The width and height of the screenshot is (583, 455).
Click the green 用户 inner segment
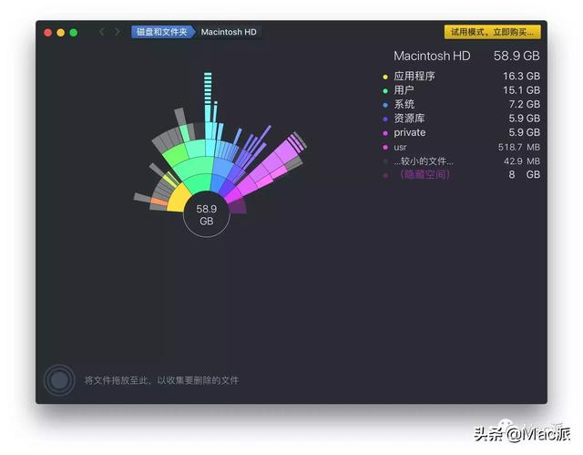(x=197, y=182)
